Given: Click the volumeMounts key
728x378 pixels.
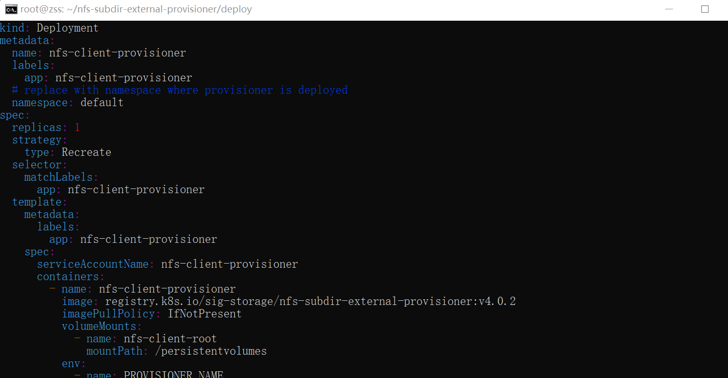Looking at the screenshot, I should tap(99, 326).
